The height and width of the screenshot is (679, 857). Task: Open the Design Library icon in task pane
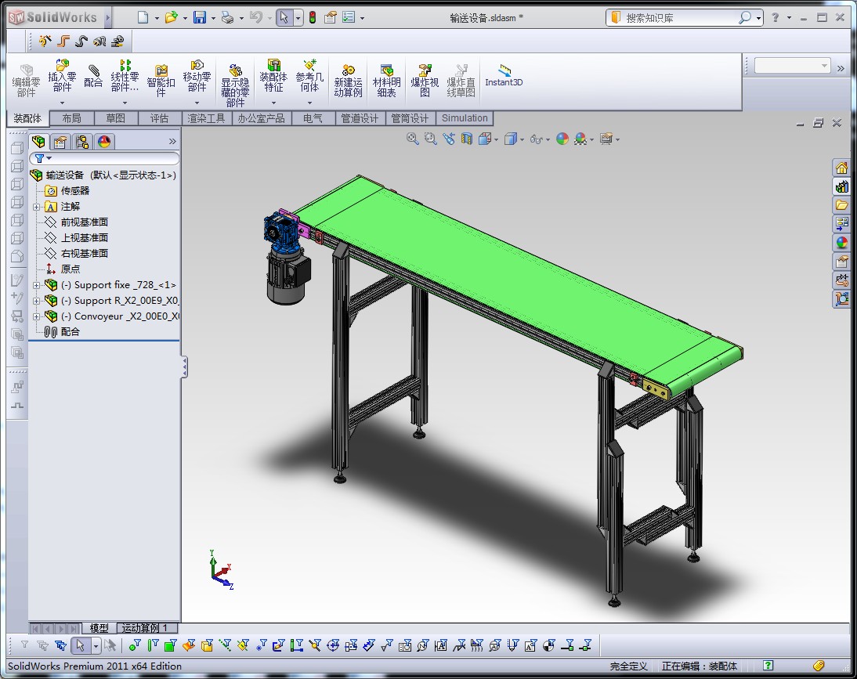[841, 186]
